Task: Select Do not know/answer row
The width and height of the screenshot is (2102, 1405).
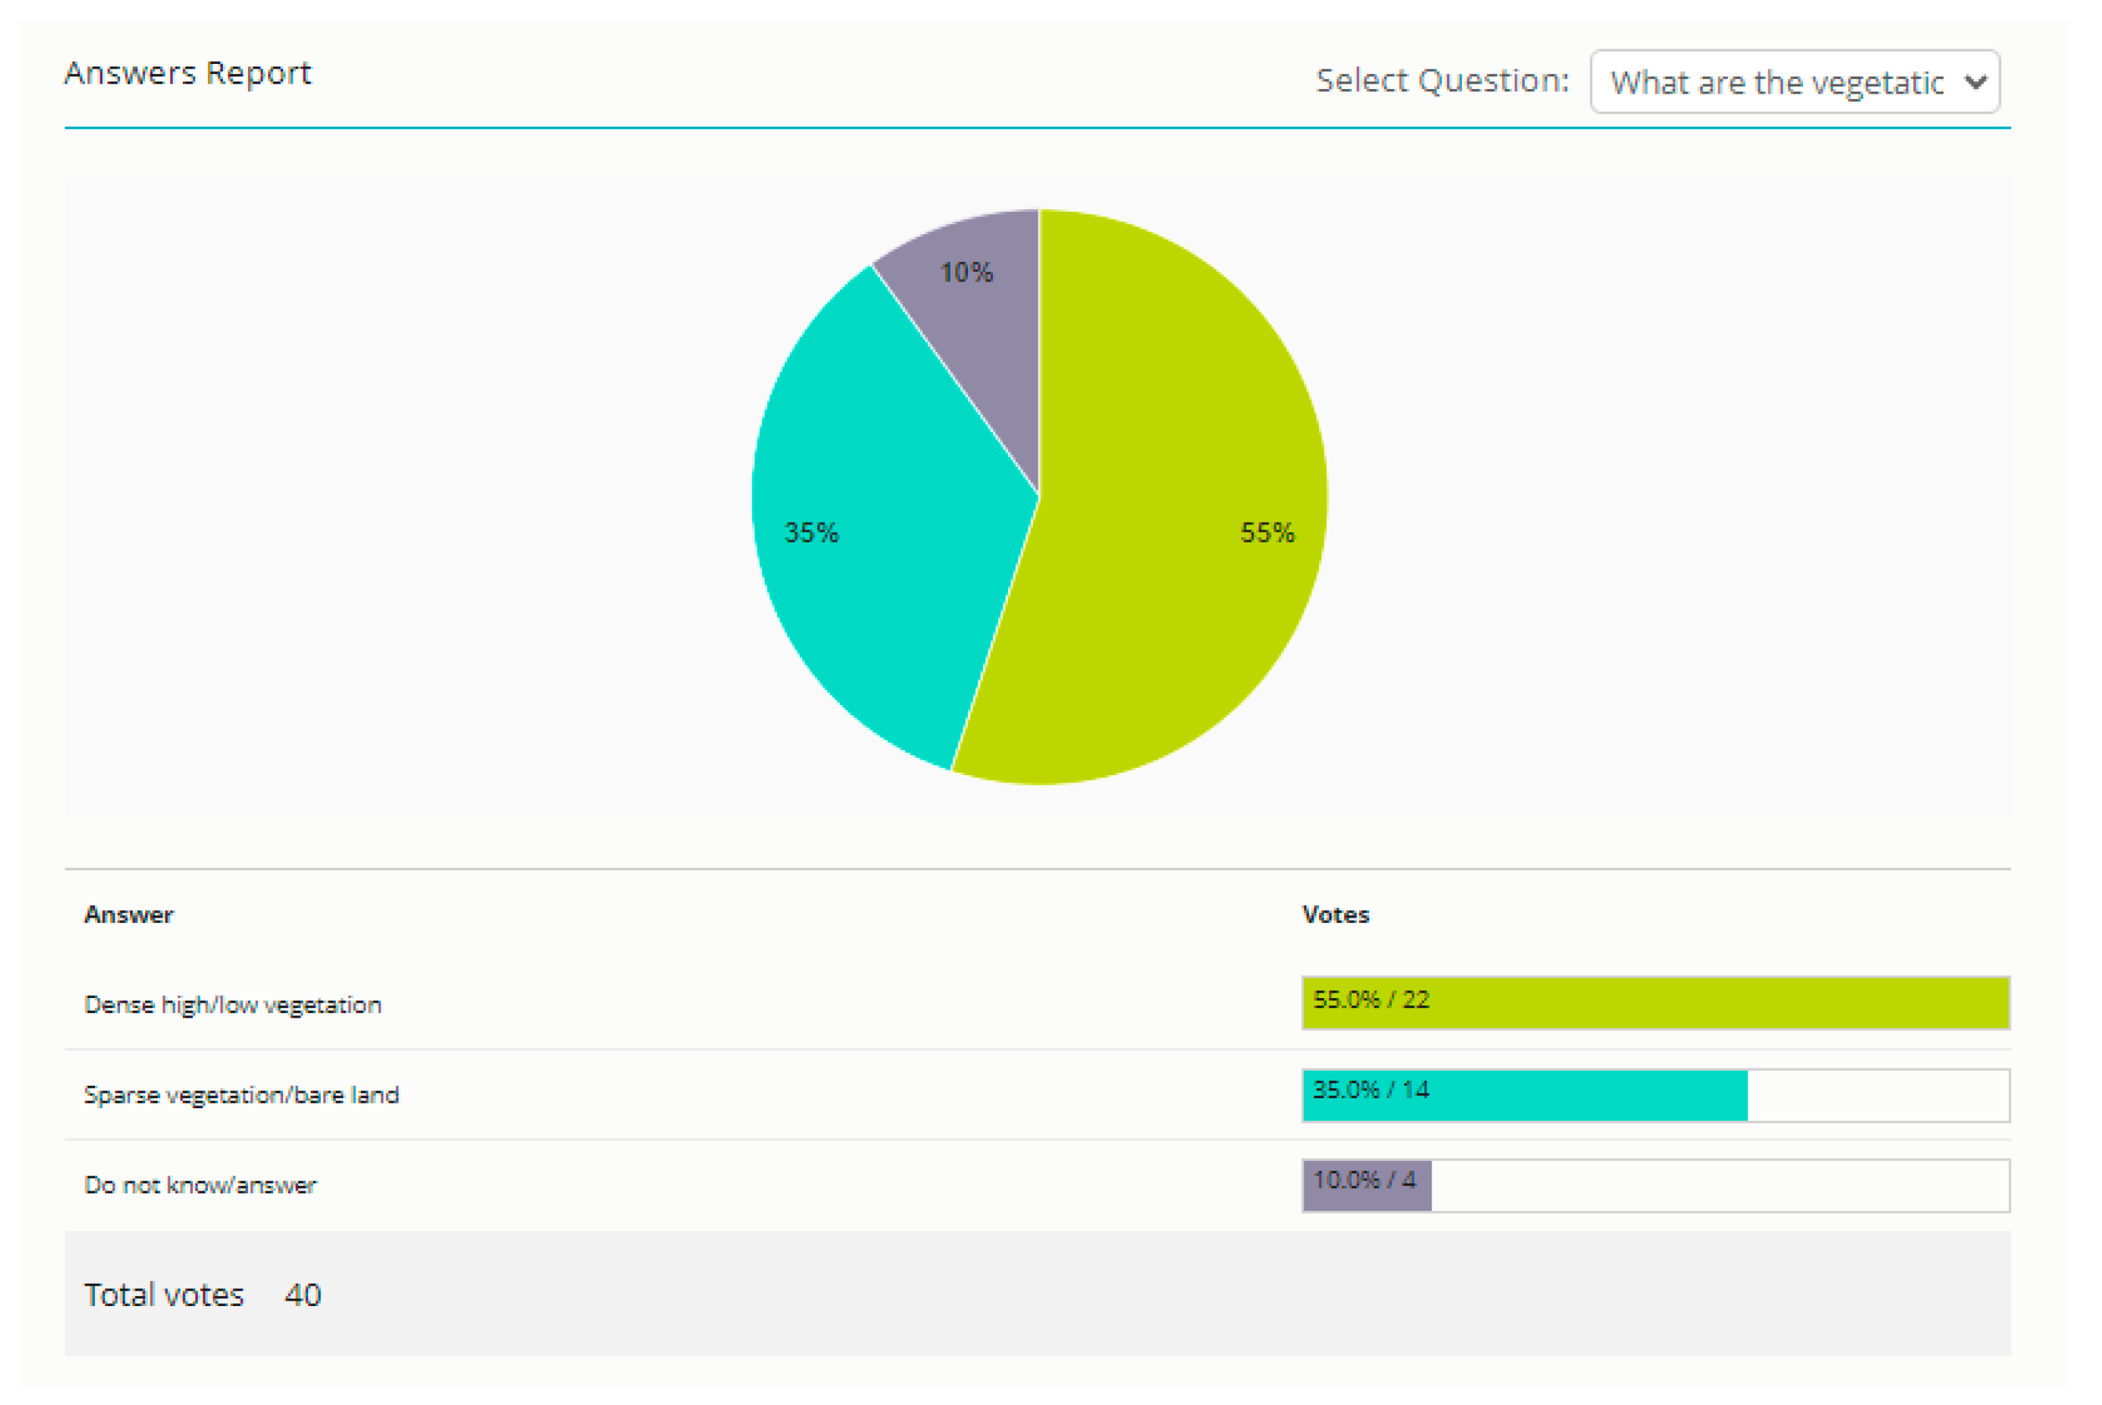Action: point(200,1185)
